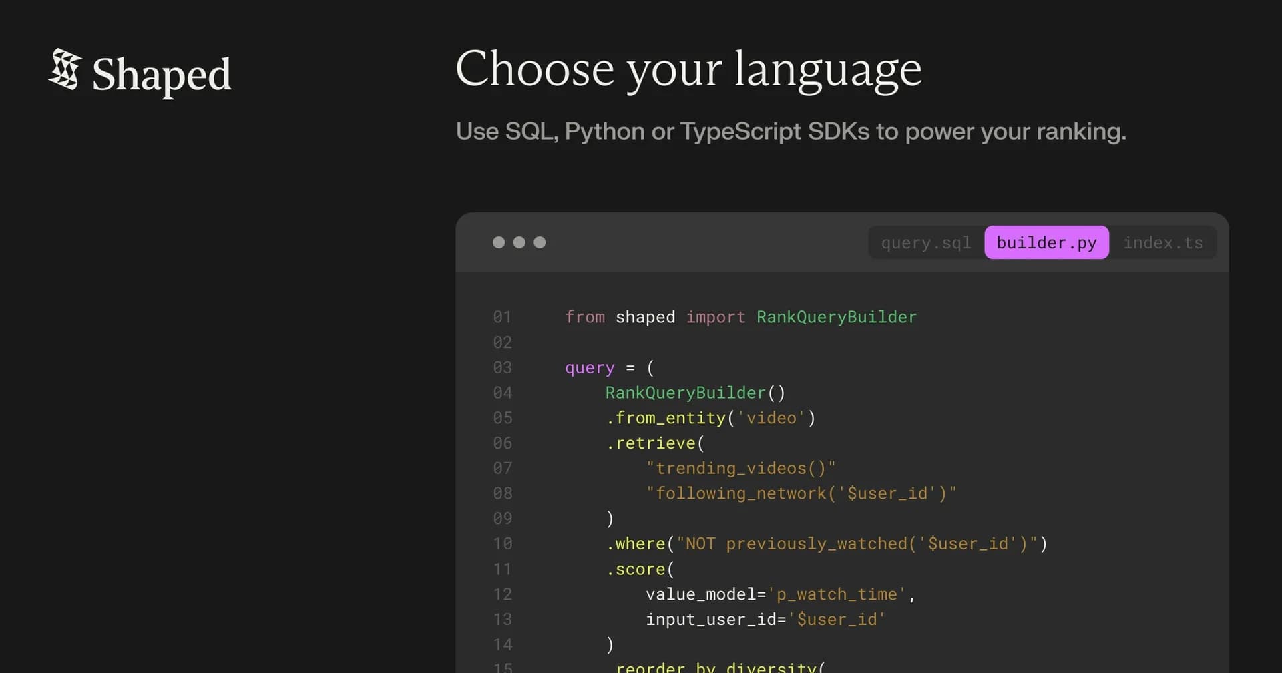Click the value_model='p_watch_time' argument
1282x673 pixels.
(x=780, y=594)
